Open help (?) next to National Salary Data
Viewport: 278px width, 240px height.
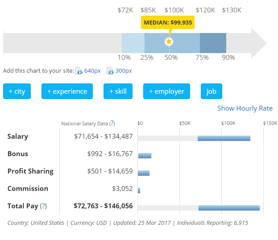pos(112,124)
